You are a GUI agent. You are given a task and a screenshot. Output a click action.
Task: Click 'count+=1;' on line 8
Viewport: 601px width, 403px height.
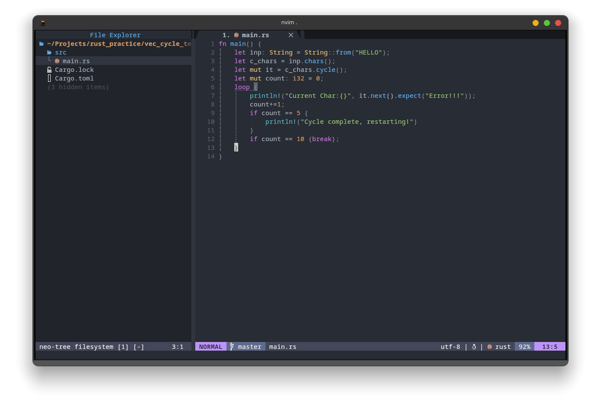click(267, 104)
